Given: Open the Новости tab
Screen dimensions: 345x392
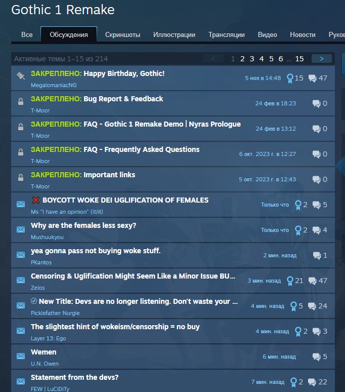Looking at the screenshot, I should point(303,34).
